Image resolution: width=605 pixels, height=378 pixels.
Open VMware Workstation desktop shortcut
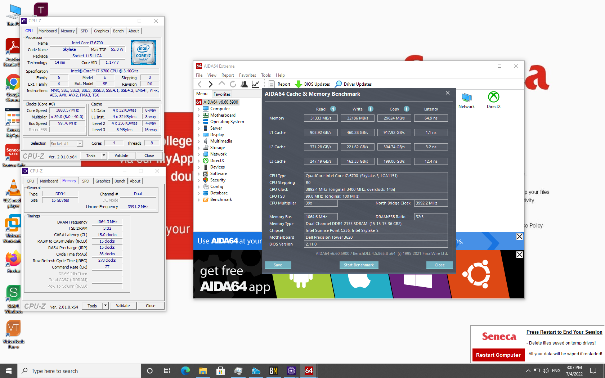pos(13,229)
